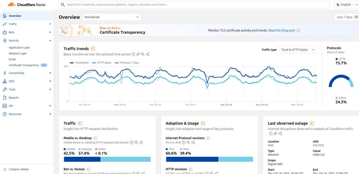This screenshot has width=359, height=174.
Task: Click the Mobile dark-blue bar segment
Action: 82,159
